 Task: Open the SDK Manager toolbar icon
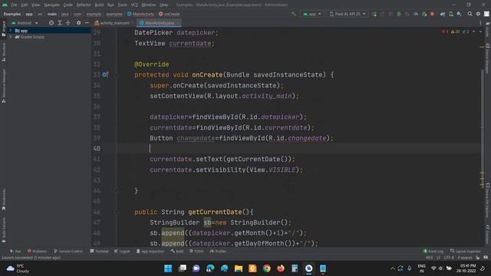coord(460,14)
